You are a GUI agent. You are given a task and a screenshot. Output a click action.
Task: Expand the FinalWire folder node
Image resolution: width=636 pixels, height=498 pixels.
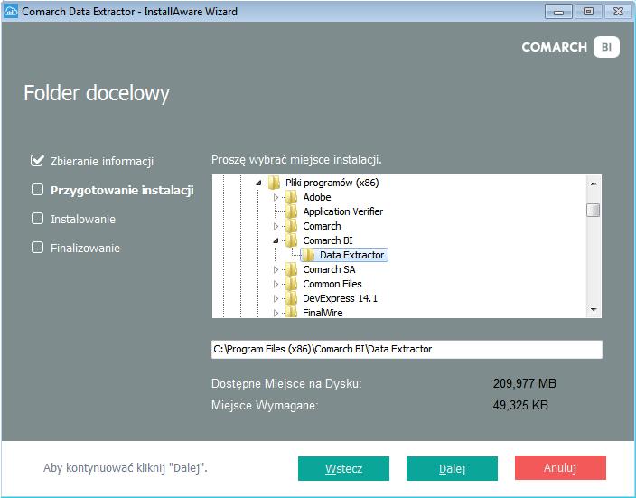[x=276, y=313]
